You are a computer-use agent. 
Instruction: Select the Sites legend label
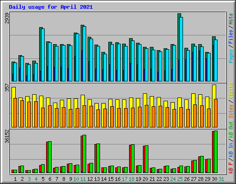coord(231,111)
